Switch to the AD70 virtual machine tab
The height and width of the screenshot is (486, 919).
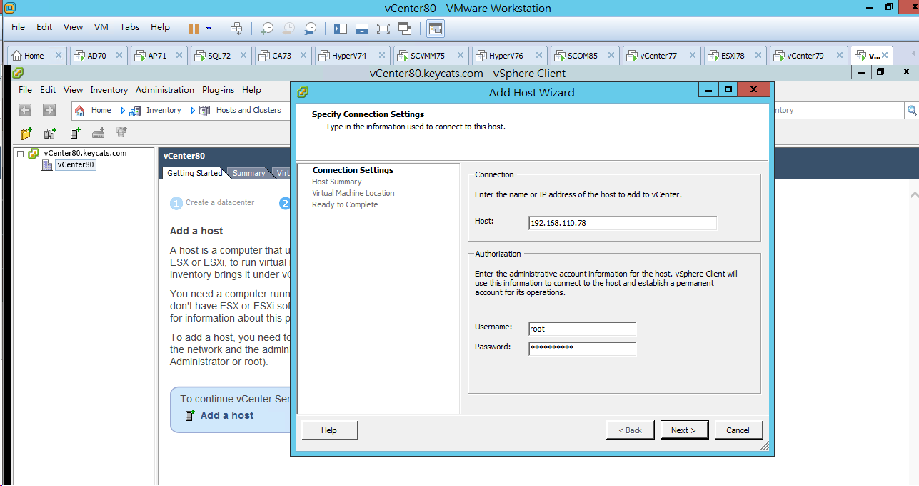pos(97,56)
